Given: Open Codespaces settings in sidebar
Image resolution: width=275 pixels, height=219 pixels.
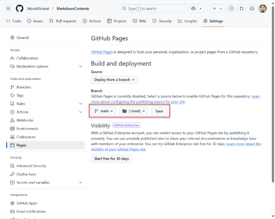Looking at the screenshot, I should 46,137.
